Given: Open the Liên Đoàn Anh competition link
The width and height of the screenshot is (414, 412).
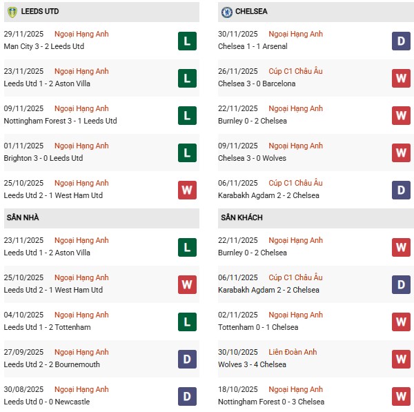Looking at the screenshot, I should [293, 352].
